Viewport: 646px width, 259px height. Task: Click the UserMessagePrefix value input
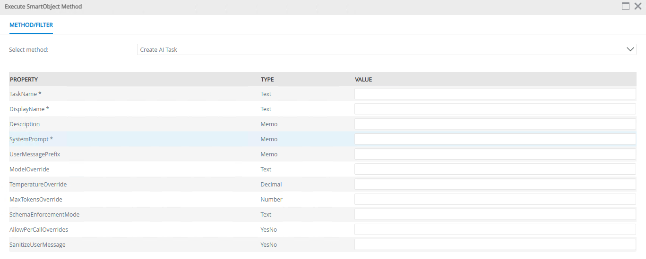pos(495,154)
